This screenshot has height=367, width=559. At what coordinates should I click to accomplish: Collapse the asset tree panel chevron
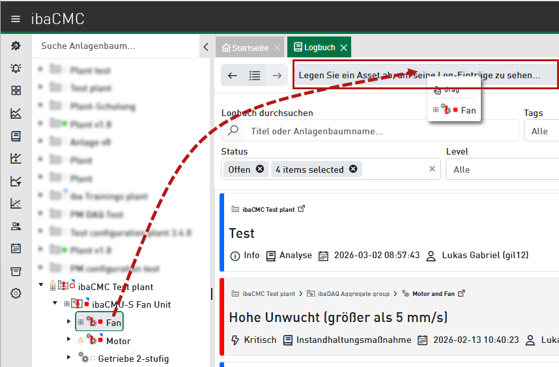[206, 47]
